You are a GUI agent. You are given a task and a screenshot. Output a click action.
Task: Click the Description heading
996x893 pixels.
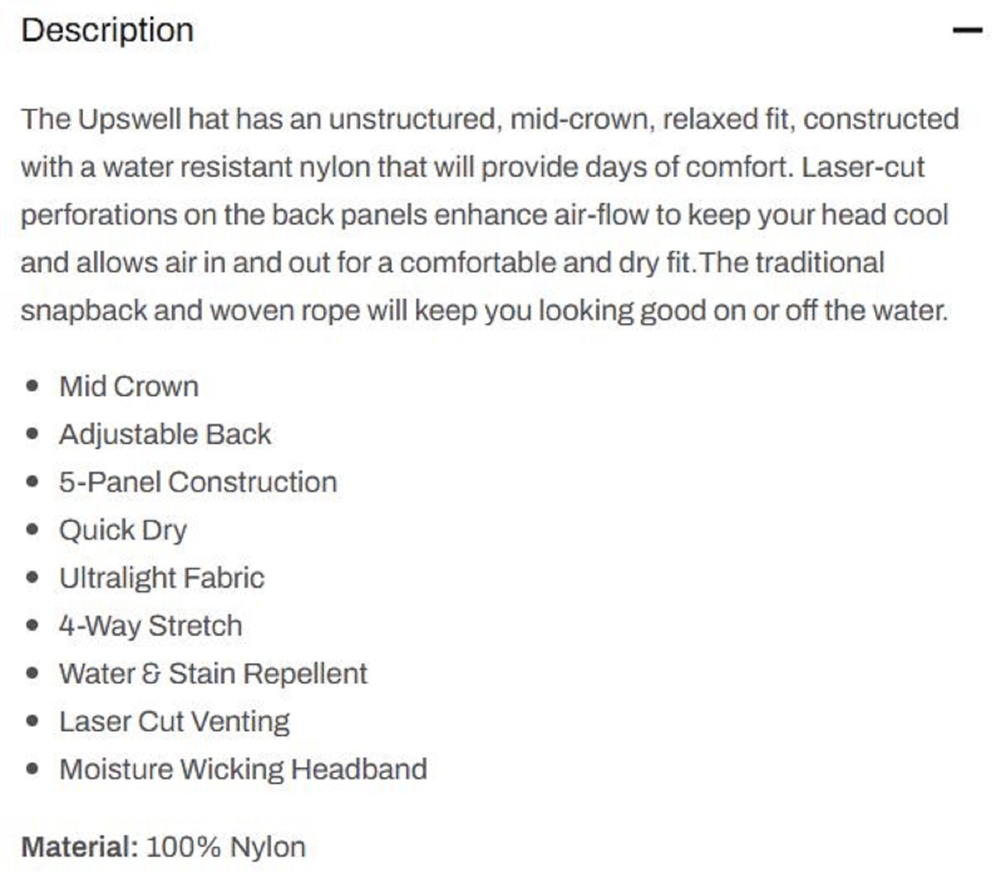tap(107, 30)
